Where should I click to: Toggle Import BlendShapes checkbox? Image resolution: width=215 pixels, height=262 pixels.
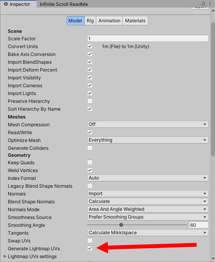point(90,62)
